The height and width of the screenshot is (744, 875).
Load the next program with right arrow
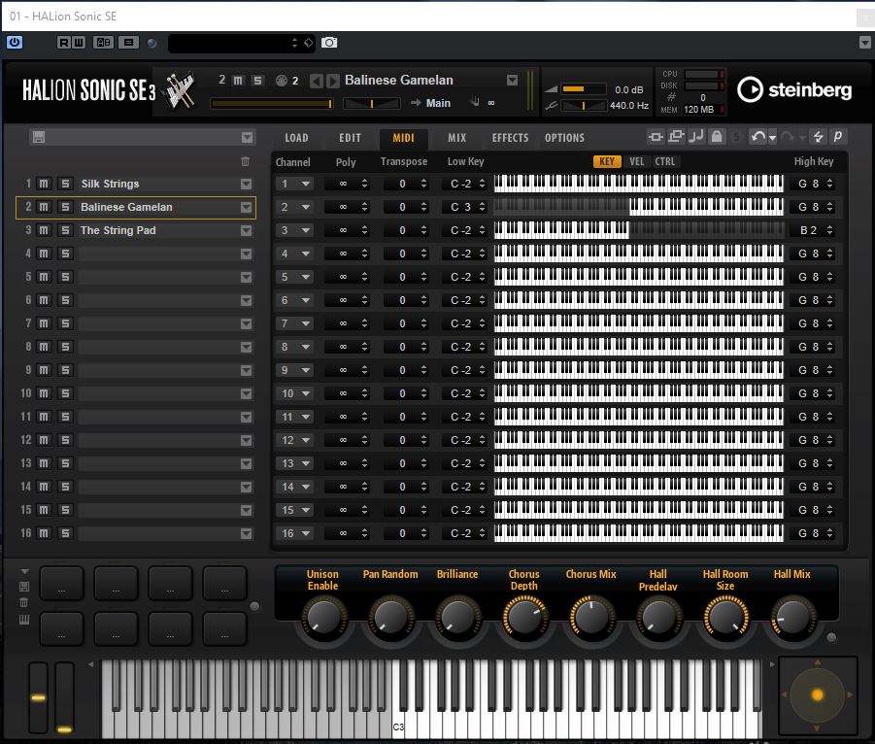click(x=332, y=81)
